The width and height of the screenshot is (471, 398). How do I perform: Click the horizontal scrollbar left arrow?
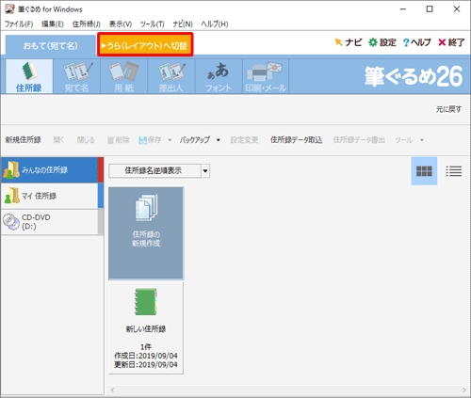(x=112, y=390)
